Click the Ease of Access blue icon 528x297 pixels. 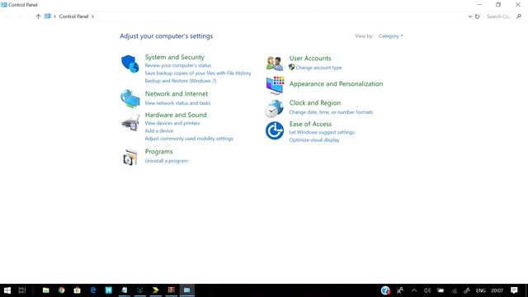point(275,130)
